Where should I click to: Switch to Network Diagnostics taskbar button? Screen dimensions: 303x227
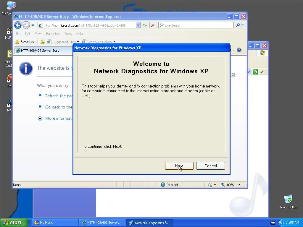[x=150, y=223]
